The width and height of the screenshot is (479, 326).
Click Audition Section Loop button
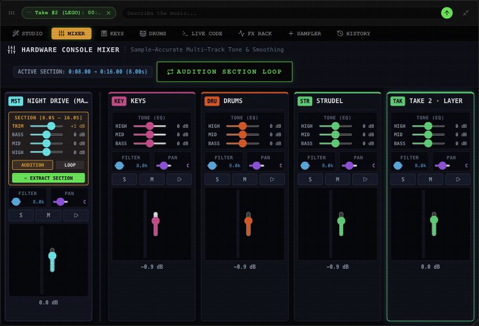(225, 72)
